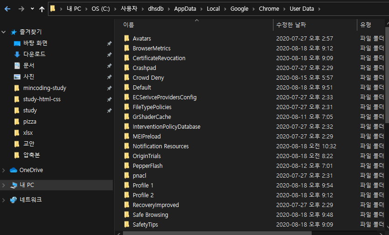Select 'dhsdb' breadcrumb segment
The image size is (389, 235).
pos(156,9)
